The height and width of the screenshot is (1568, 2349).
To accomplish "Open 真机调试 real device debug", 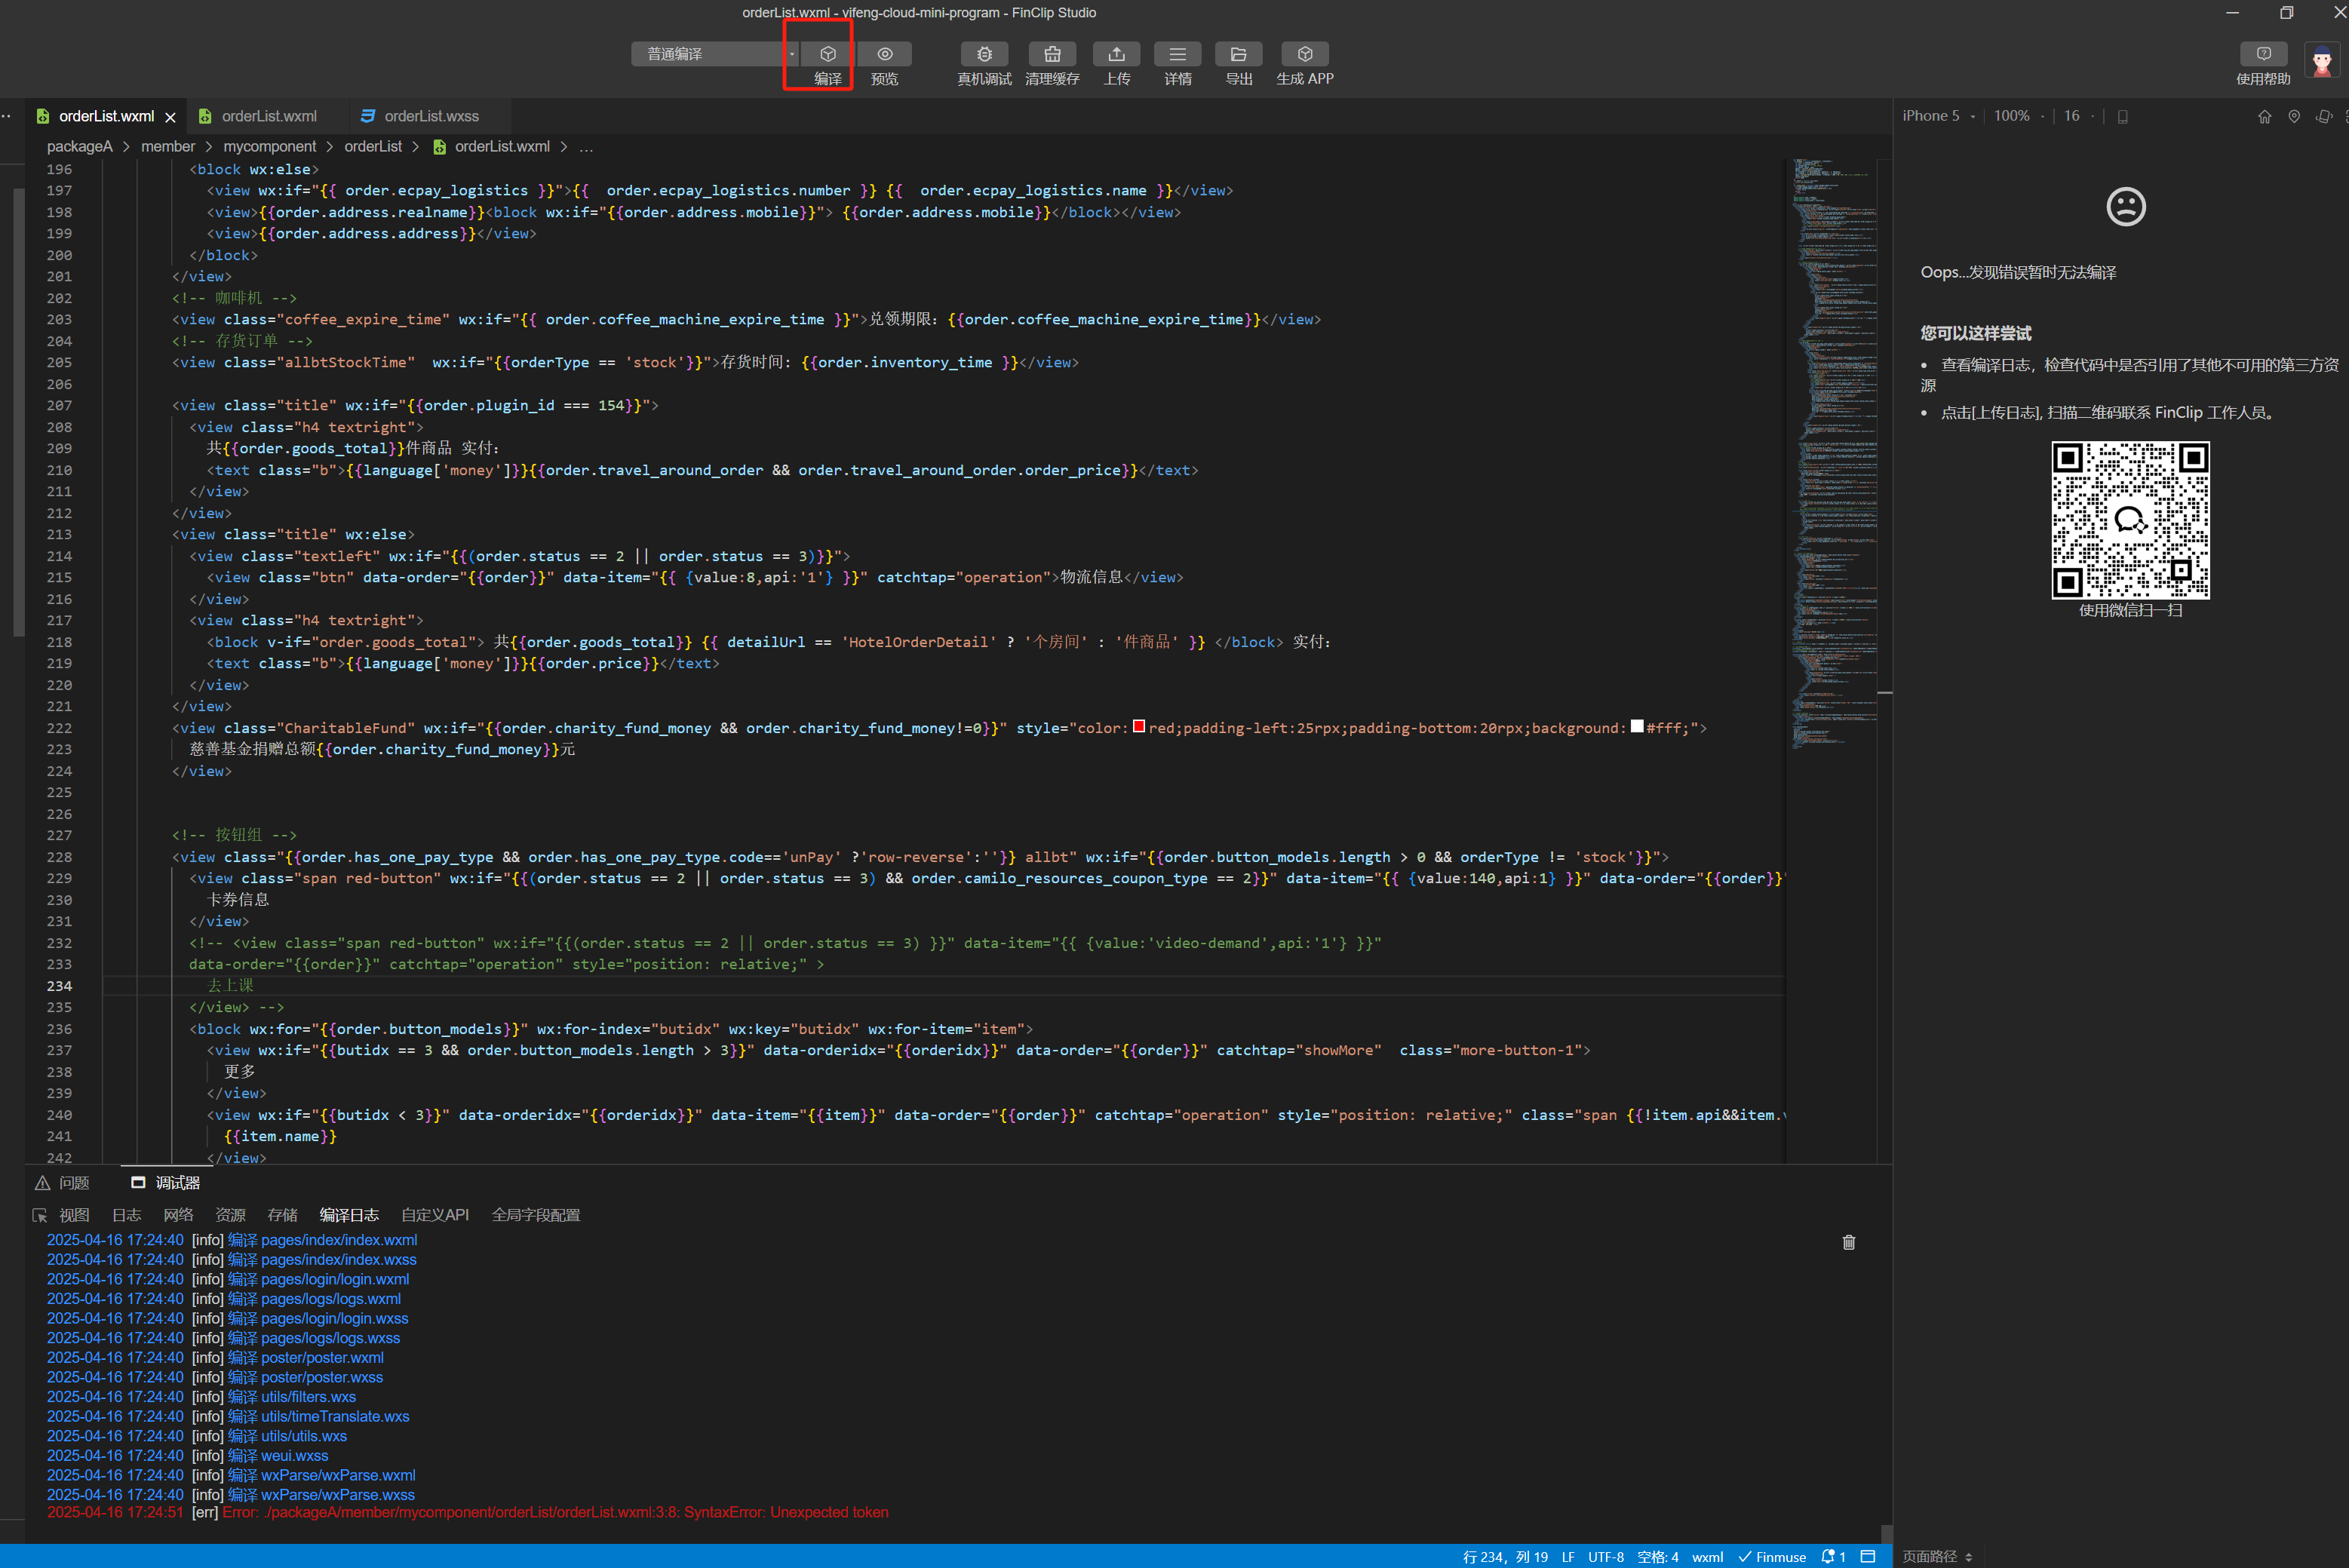I will click(984, 54).
